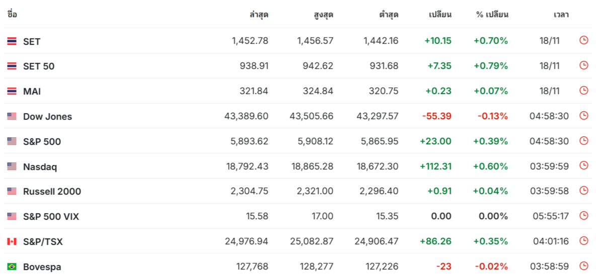Open the S&P/TSX index link

click(43, 242)
